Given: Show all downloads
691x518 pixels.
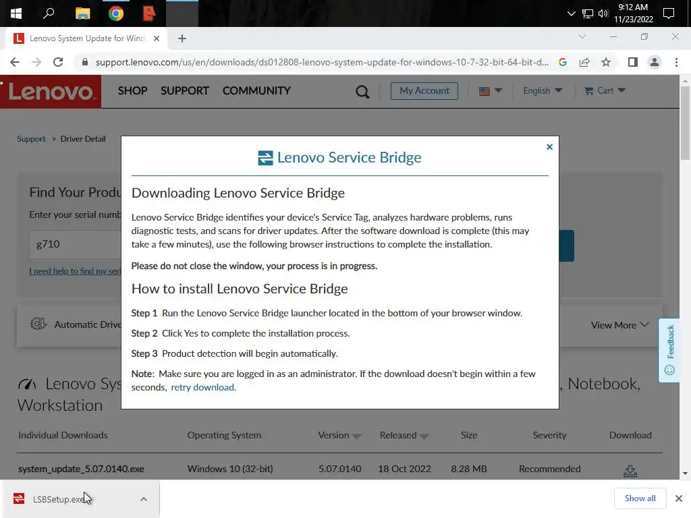Looking at the screenshot, I should [640, 498].
